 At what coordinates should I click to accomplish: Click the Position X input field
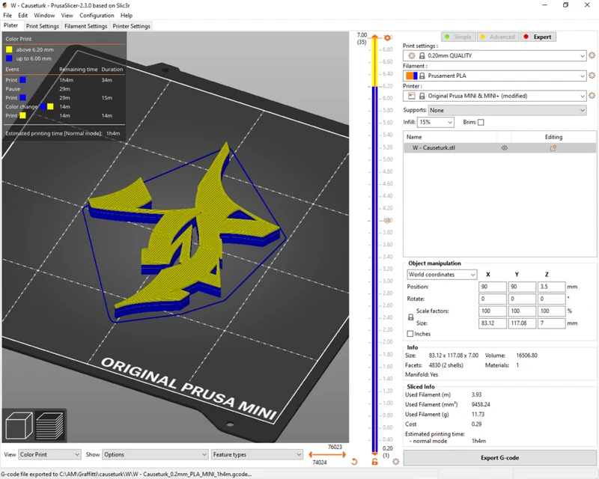[x=493, y=287]
